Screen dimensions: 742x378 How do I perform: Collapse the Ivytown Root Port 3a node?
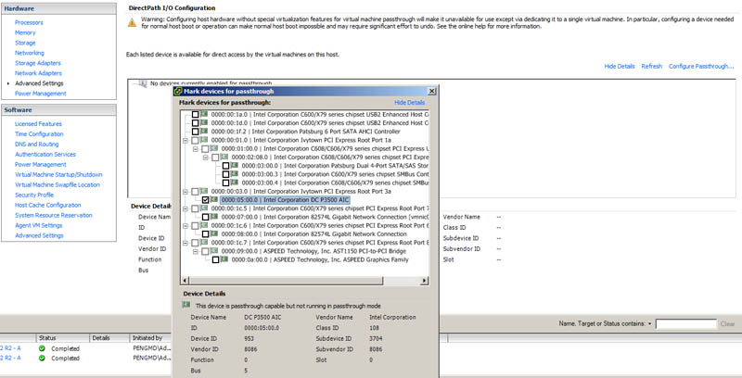(x=186, y=192)
